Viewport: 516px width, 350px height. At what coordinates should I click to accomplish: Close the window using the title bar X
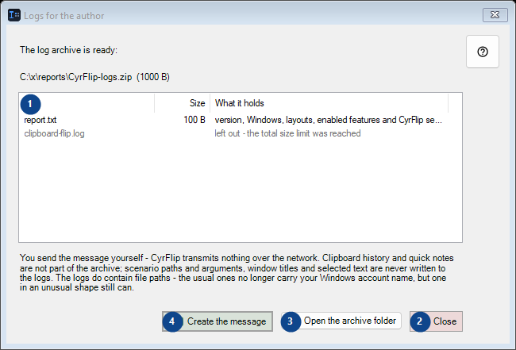pyautogui.click(x=495, y=15)
